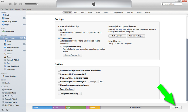
Task: Open the 90s Music playlist
Action: [x=9, y=89]
